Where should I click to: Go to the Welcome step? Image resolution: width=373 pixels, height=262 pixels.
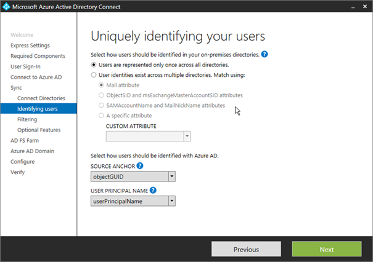[x=22, y=35]
